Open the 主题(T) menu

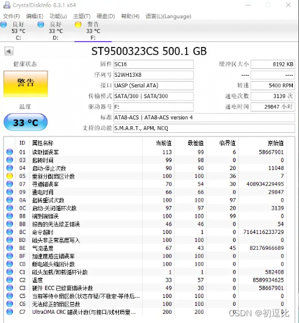(x=82, y=16)
